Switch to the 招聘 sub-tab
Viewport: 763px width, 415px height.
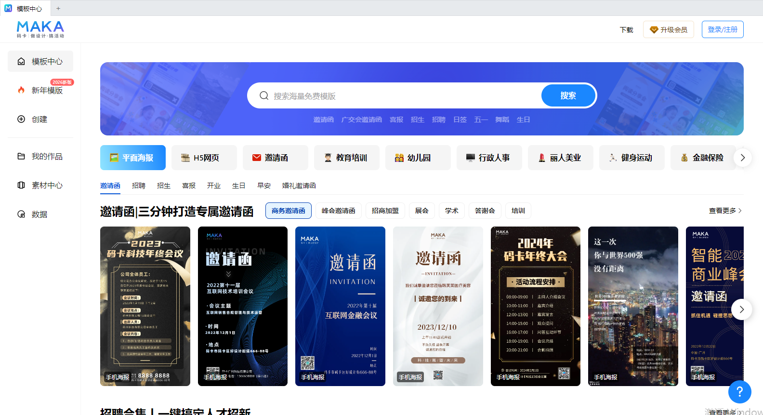tap(139, 186)
